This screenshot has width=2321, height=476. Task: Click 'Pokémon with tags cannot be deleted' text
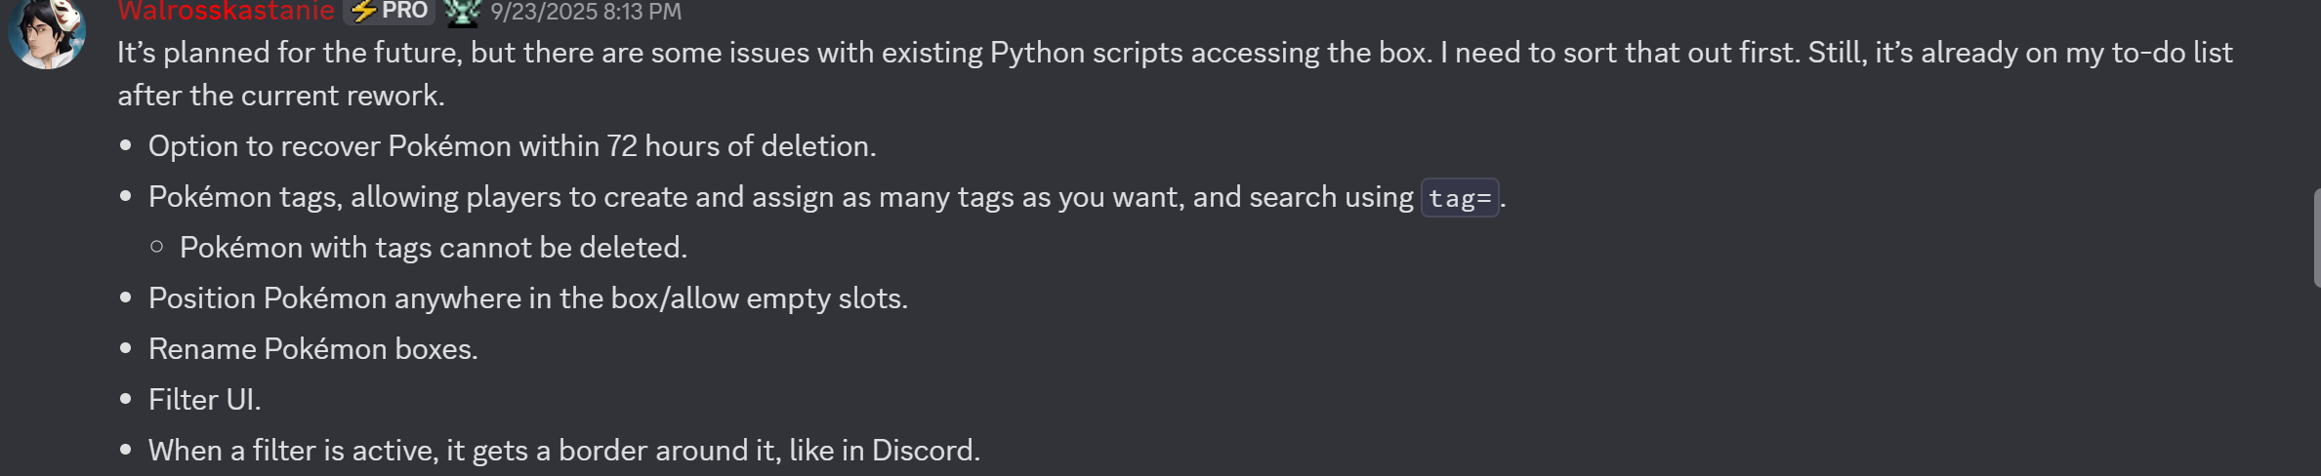(434, 248)
